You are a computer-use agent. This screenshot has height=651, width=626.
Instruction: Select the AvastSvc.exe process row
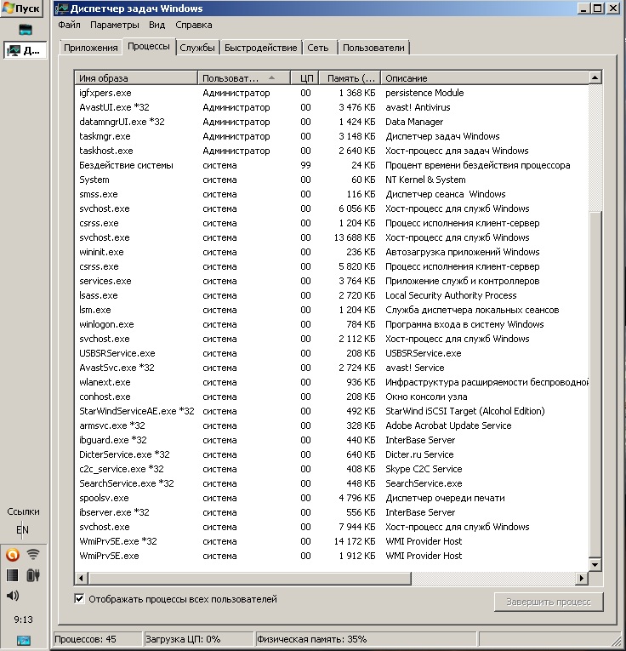(x=117, y=368)
